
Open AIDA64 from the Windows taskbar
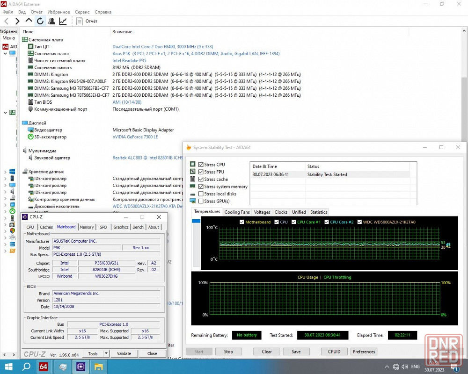44,367
